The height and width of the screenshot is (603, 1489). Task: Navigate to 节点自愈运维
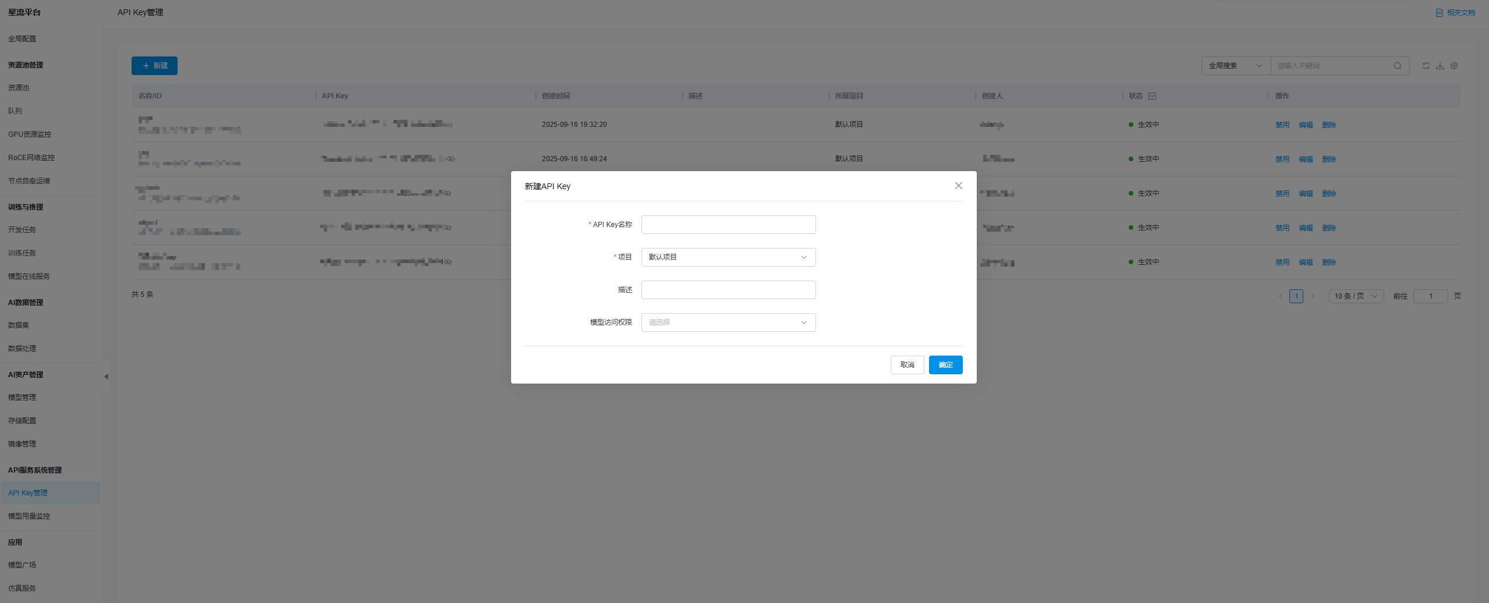[x=29, y=181]
